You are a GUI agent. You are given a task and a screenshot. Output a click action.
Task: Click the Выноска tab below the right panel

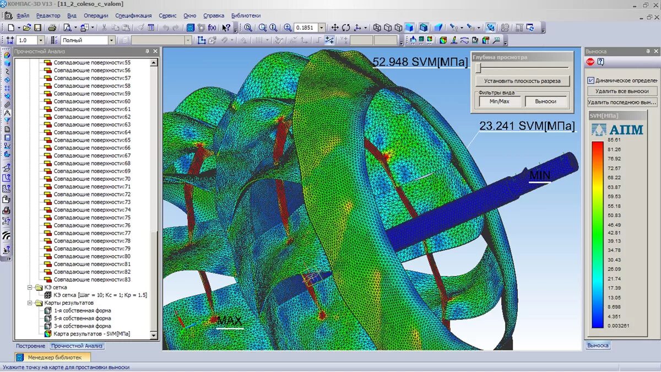pyautogui.click(x=598, y=345)
